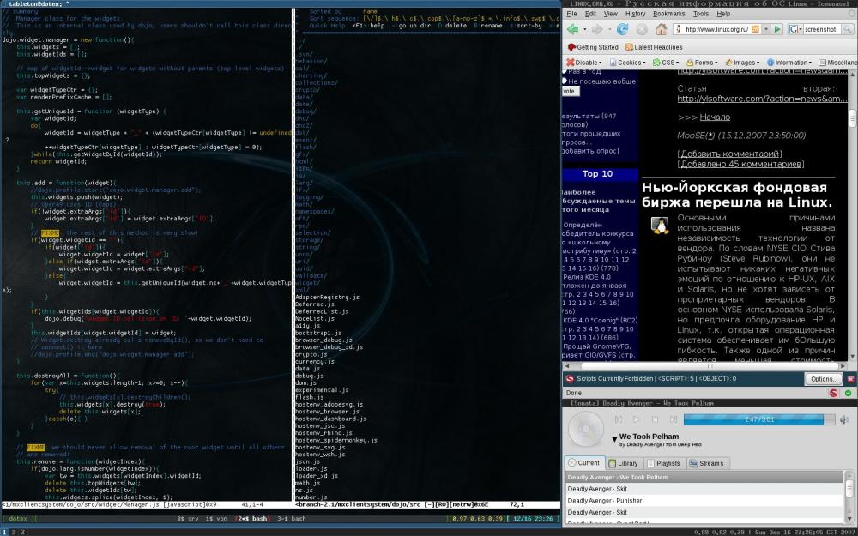Click the 'Добавить комментарий' link
858x536 pixels.
729,154
